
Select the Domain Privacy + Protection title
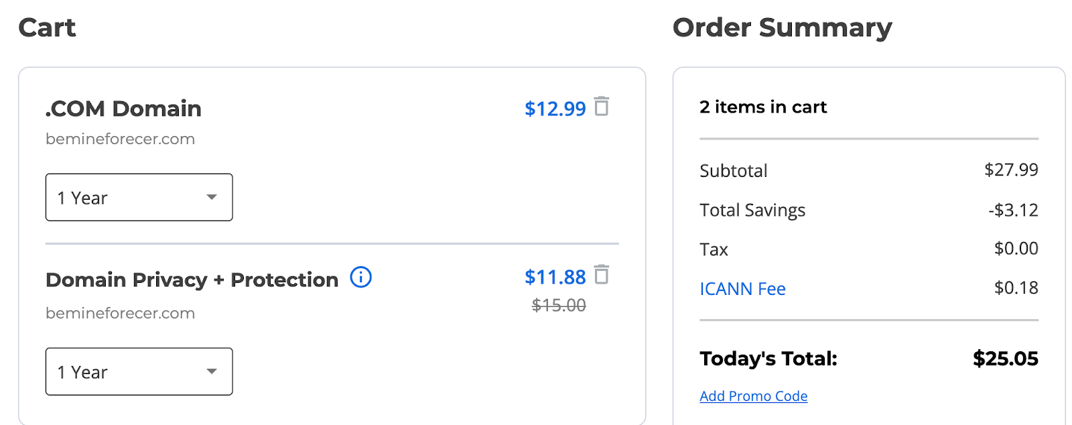pos(192,280)
